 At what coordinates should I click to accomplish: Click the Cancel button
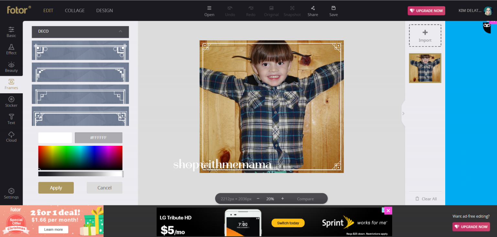105,188
